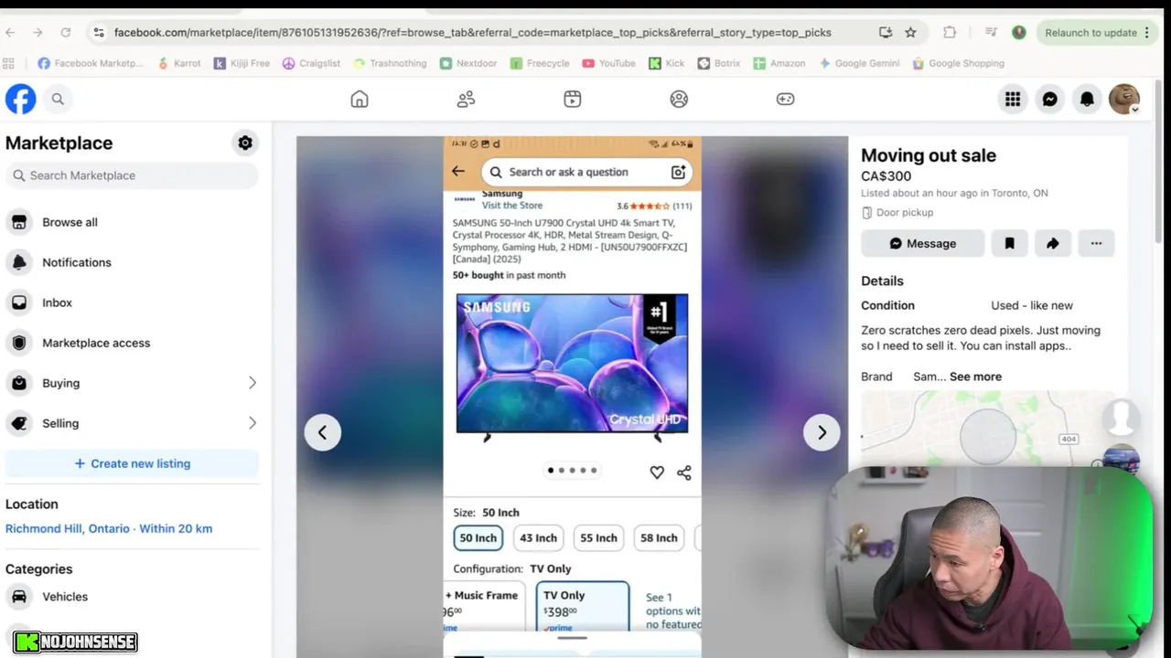Open the browser media control icon
1171x658 pixels.
(991, 32)
